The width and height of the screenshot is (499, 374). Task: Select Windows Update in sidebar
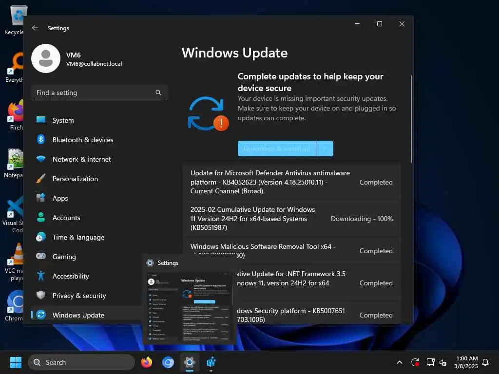87,315
